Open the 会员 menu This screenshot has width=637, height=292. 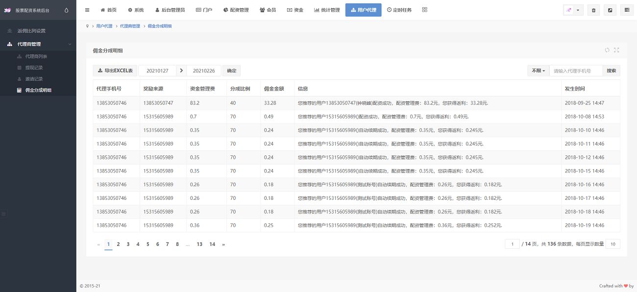click(x=268, y=10)
